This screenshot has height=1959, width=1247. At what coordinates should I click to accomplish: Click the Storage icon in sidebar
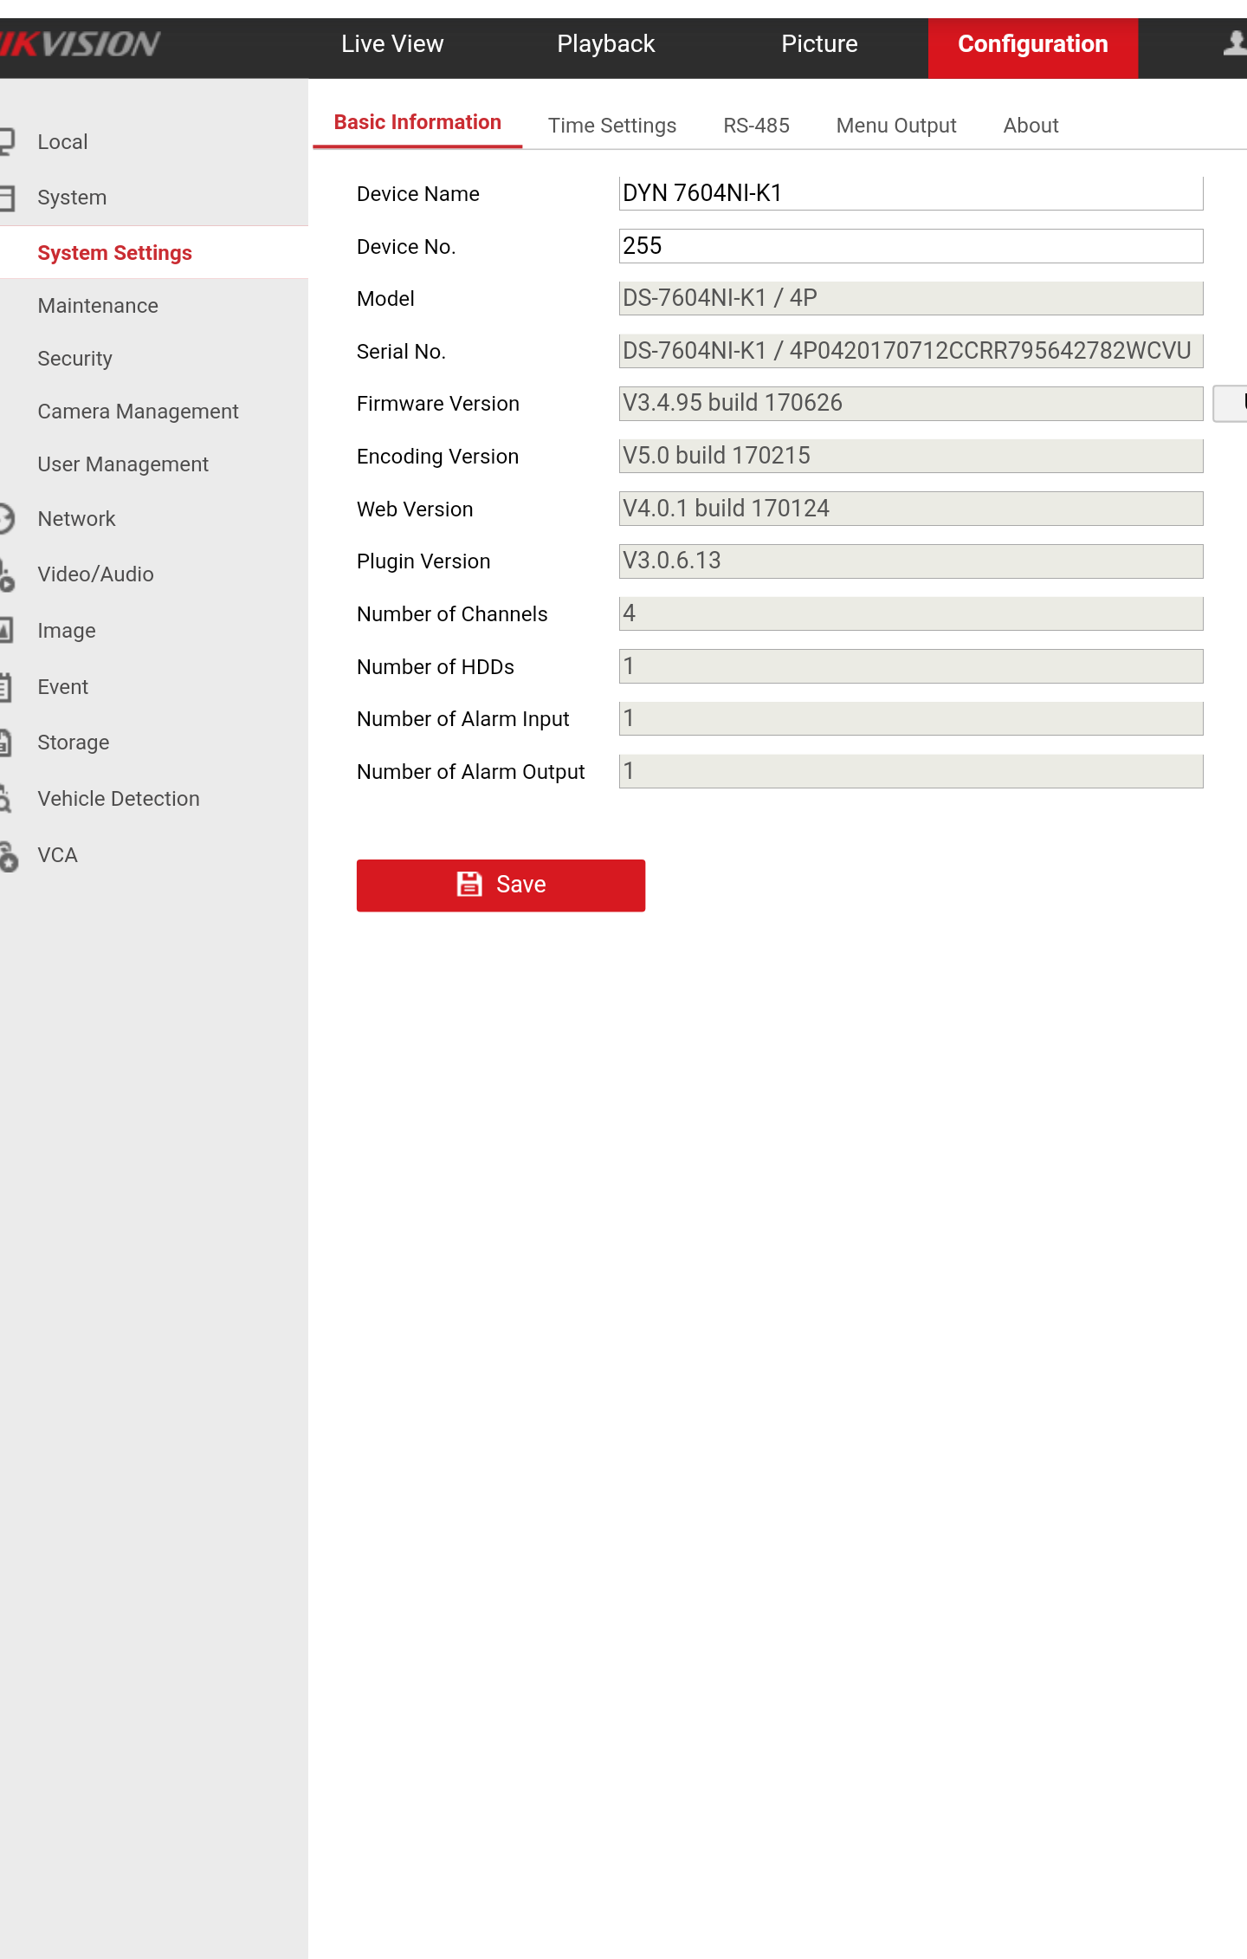pos(7,743)
